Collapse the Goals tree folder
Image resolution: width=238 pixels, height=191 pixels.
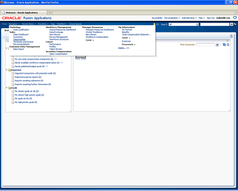tap(7, 88)
